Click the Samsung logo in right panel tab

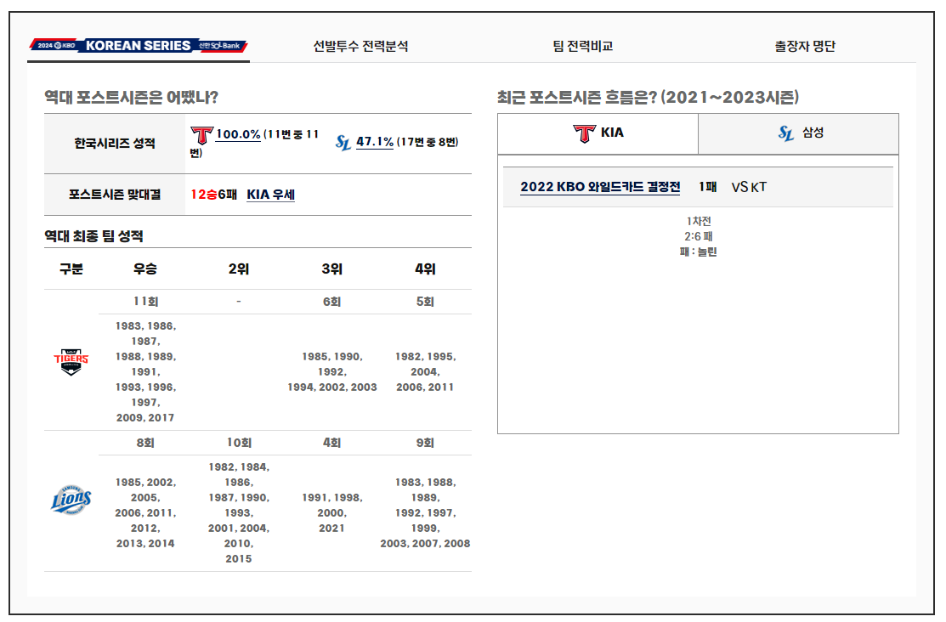[x=785, y=133]
